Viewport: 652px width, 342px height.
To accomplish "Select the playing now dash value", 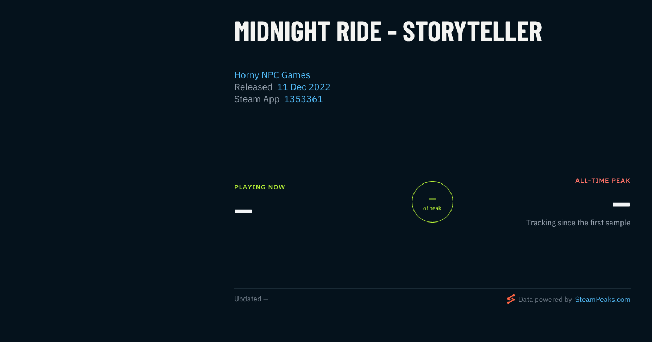I will [x=243, y=211].
